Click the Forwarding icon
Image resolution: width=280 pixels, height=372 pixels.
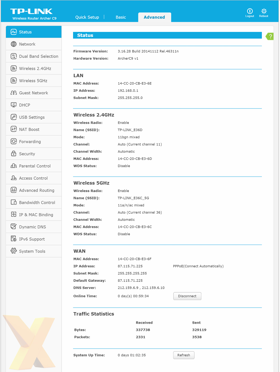[14, 141]
